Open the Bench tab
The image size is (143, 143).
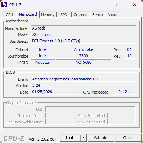click(x=98, y=15)
